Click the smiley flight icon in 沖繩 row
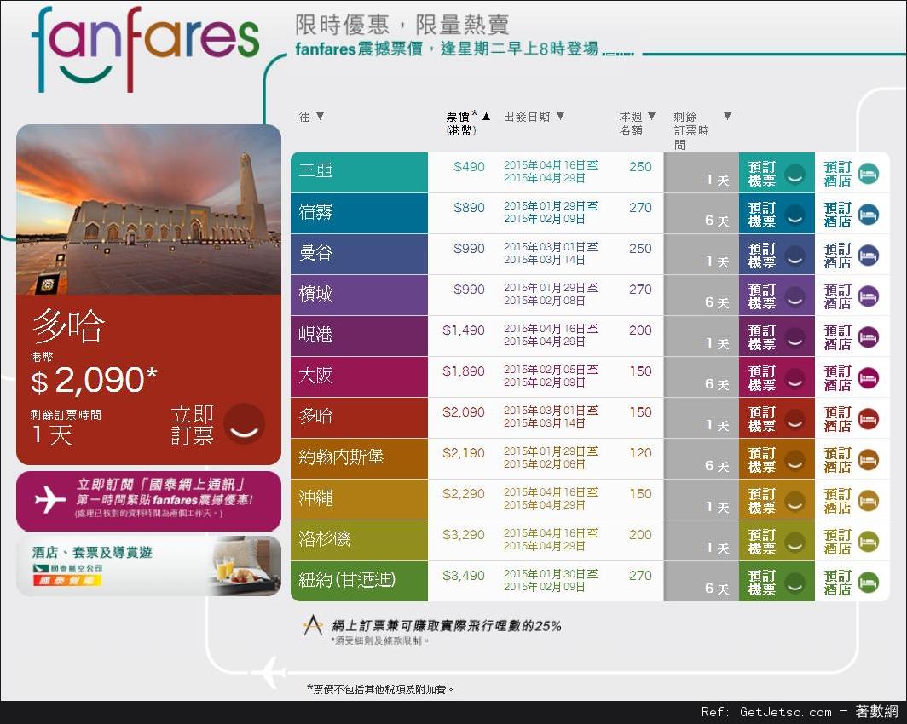Image resolution: width=907 pixels, height=724 pixels. click(x=794, y=501)
